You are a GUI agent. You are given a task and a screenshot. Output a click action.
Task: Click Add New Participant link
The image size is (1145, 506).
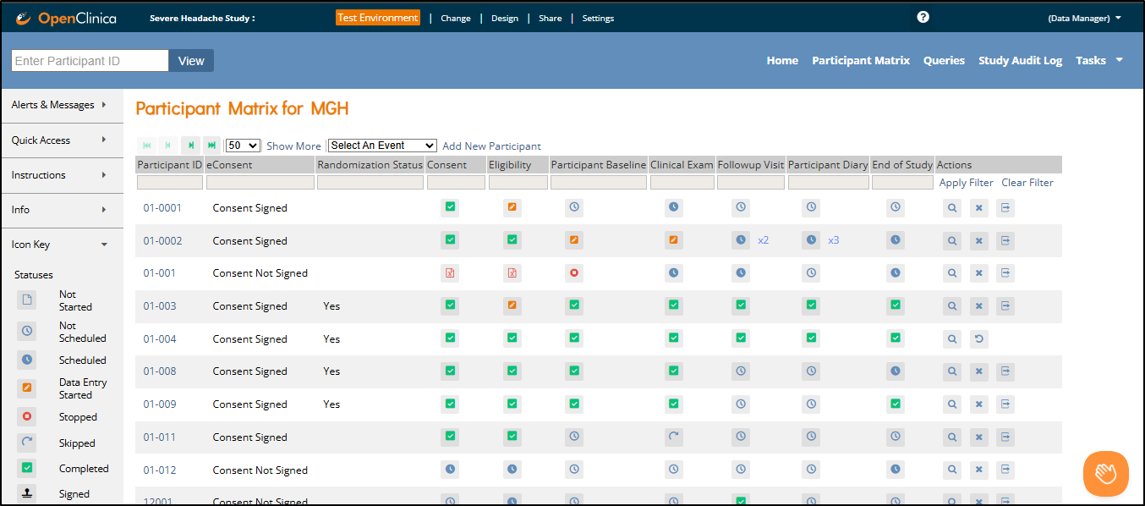(491, 146)
